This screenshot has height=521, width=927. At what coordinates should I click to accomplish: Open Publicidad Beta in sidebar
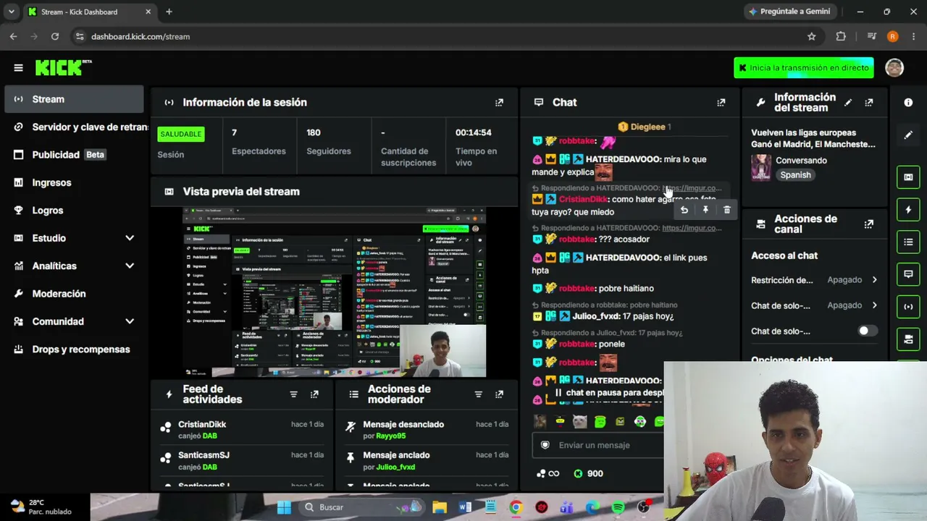74,155
